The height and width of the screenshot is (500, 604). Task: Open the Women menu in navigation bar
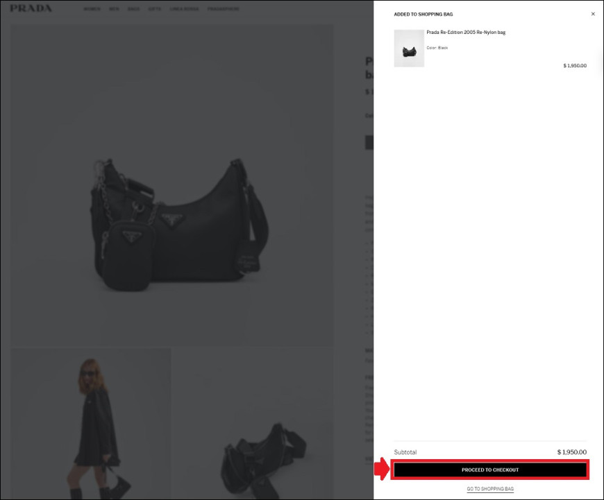click(x=92, y=9)
